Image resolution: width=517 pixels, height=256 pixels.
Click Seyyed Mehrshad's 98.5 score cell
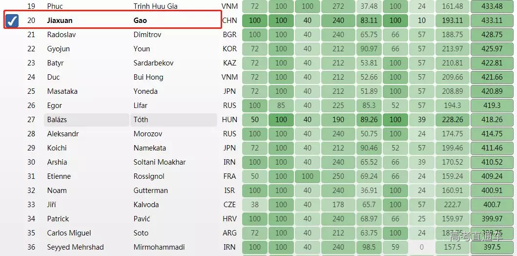tap(369, 247)
